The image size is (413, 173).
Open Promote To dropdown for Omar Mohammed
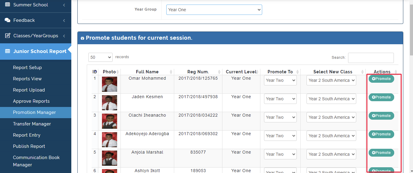280,80
